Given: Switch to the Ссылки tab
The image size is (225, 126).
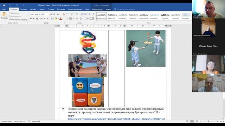Looking at the screenshot, I should click(51, 9).
